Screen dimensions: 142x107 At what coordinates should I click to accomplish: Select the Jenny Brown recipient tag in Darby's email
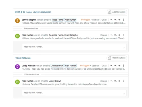tap(57, 66)
